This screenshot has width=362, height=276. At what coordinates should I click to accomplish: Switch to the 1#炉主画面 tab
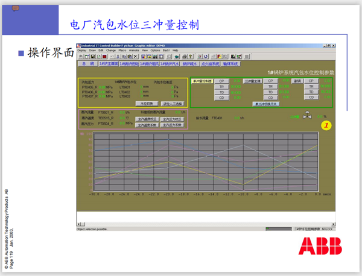tap(108, 63)
